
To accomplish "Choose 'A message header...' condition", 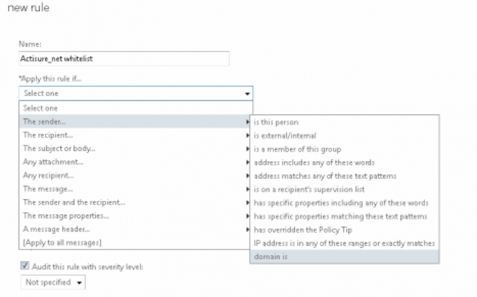I will tap(134, 229).
